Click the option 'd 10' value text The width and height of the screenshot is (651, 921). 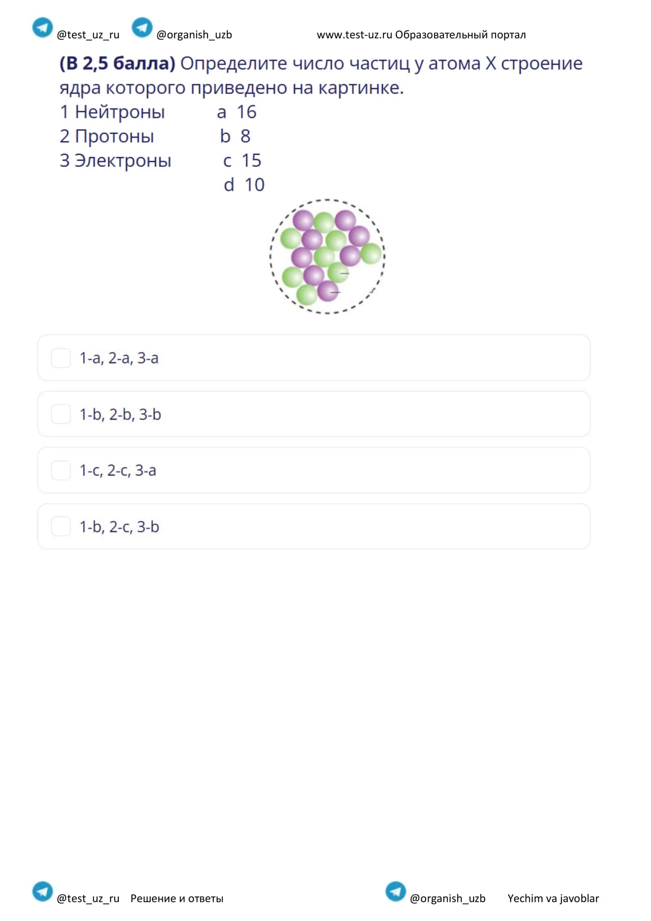244,185
